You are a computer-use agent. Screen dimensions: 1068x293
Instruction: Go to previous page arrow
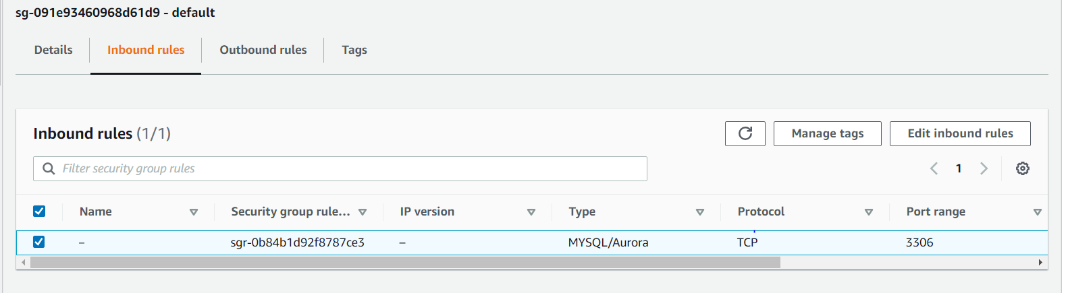coord(934,168)
